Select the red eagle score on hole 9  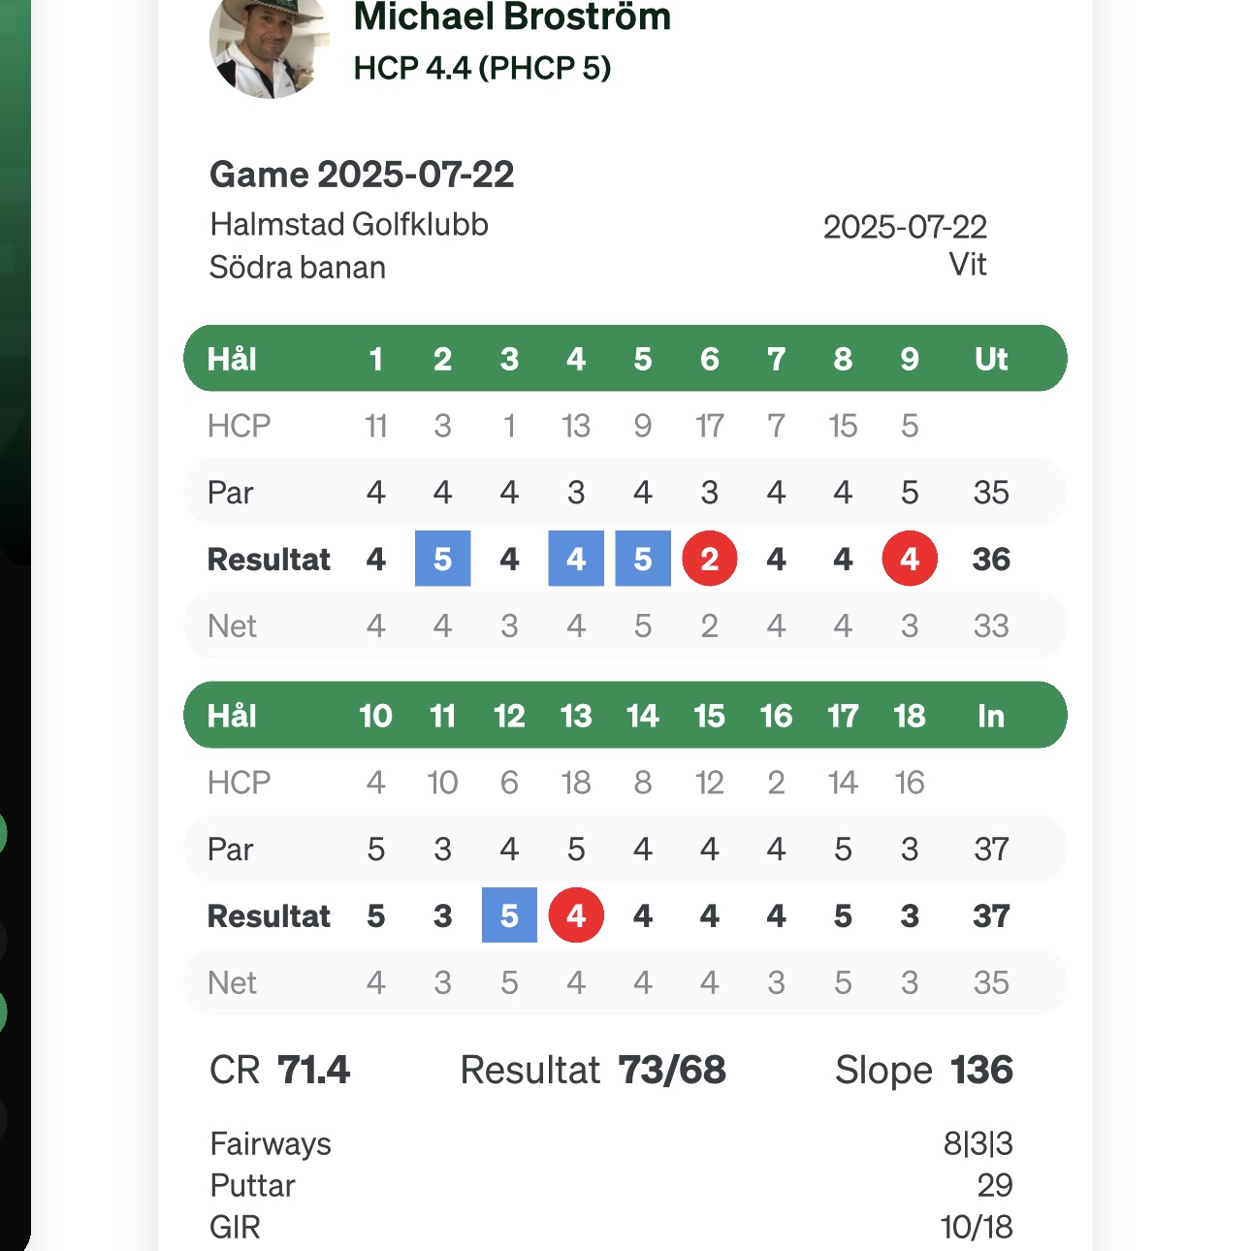click(910, 559)
